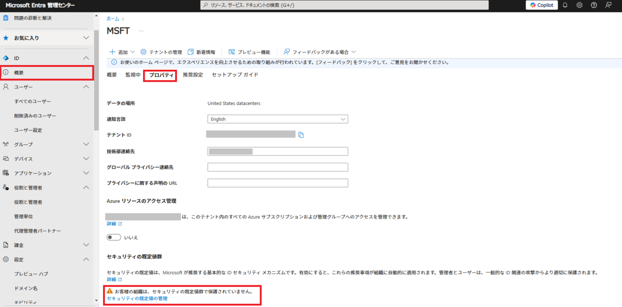Open 代理管理者パートナー in sidebar
Viewport: 622px width, 307px height.
(37, 231)
